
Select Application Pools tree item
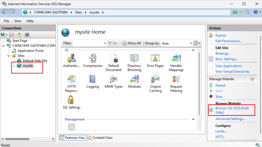click(30, 51)
